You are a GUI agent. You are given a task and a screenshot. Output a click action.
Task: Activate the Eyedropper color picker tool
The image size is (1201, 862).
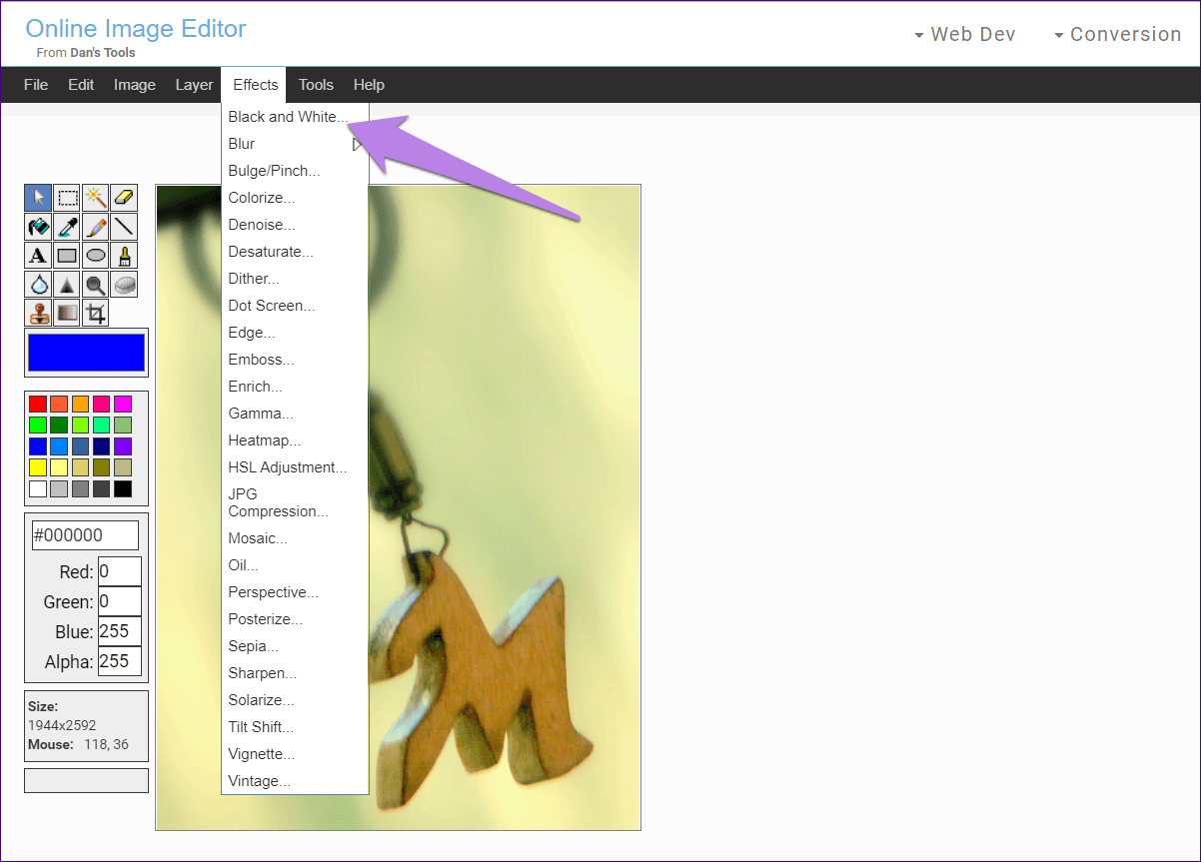(x=67, y=227)
